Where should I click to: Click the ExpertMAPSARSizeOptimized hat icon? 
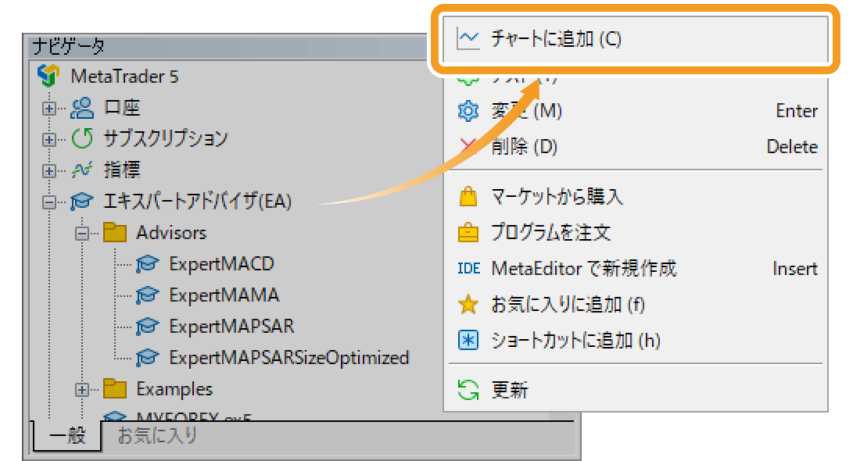point(147,357)
